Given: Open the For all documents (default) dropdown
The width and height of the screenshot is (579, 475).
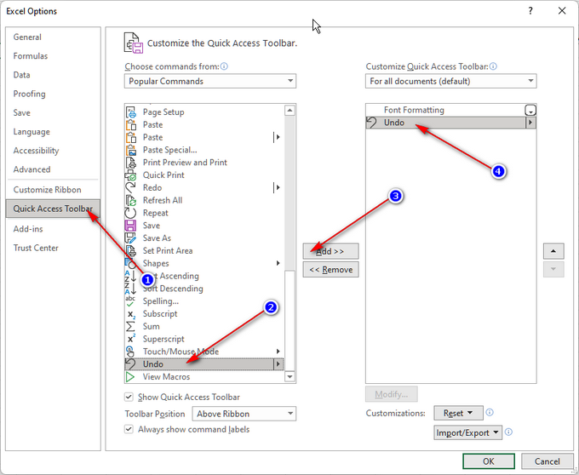Looking at the screenshot, I should click(x=451, y=81).
